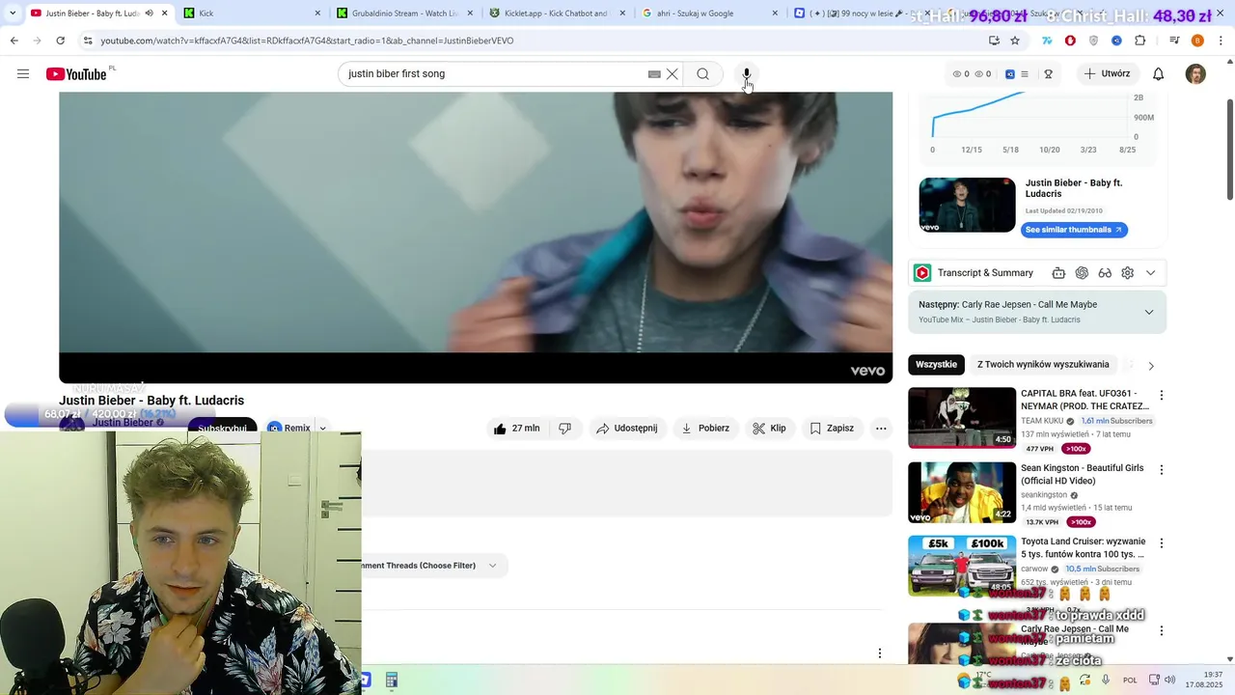Click the glasses icon in Transcript & Summary
The image size is (1235, 695).
1105,273
